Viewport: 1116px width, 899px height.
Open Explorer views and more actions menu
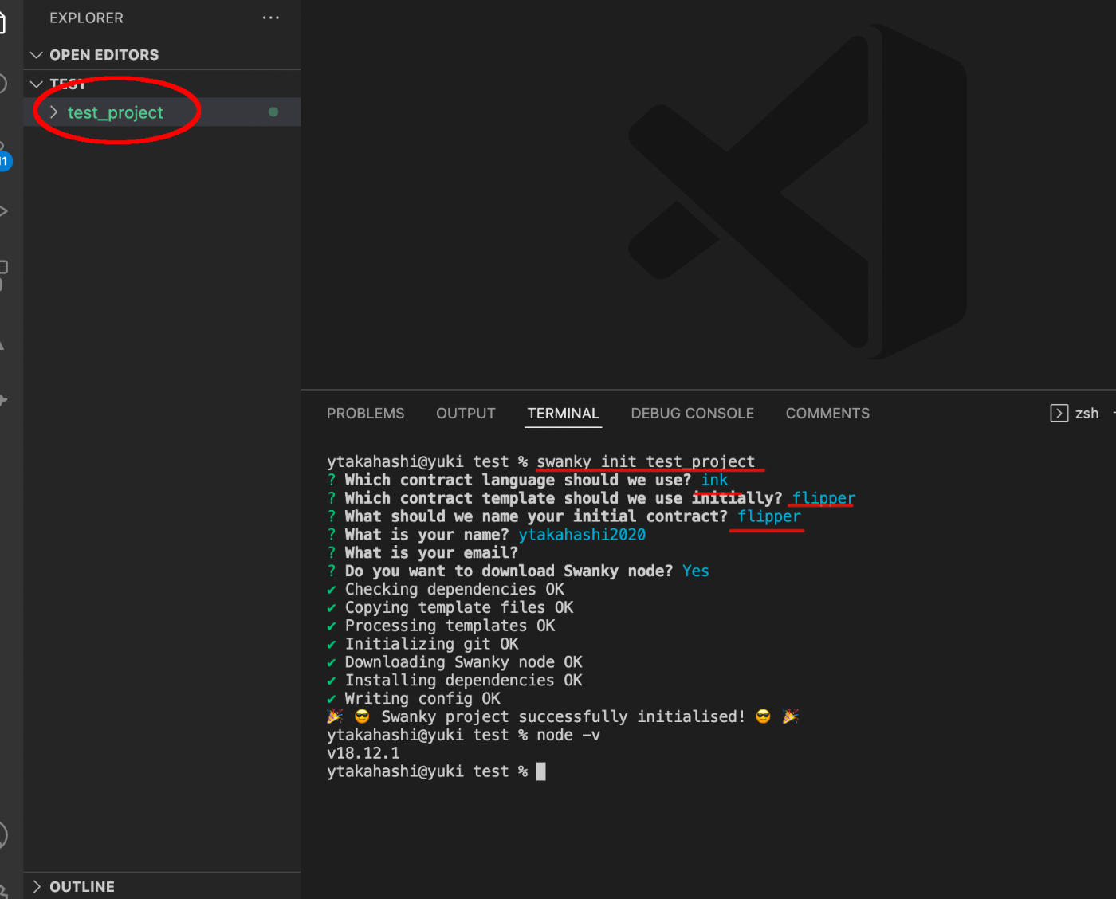coord(271,18)
